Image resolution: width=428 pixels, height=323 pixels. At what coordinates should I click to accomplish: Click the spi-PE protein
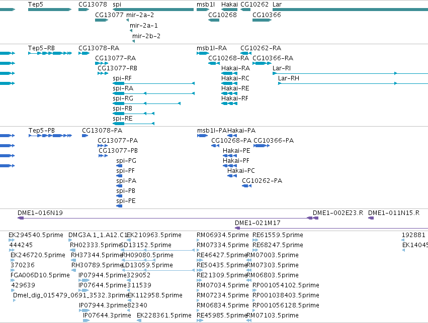[x=119, y=206]
